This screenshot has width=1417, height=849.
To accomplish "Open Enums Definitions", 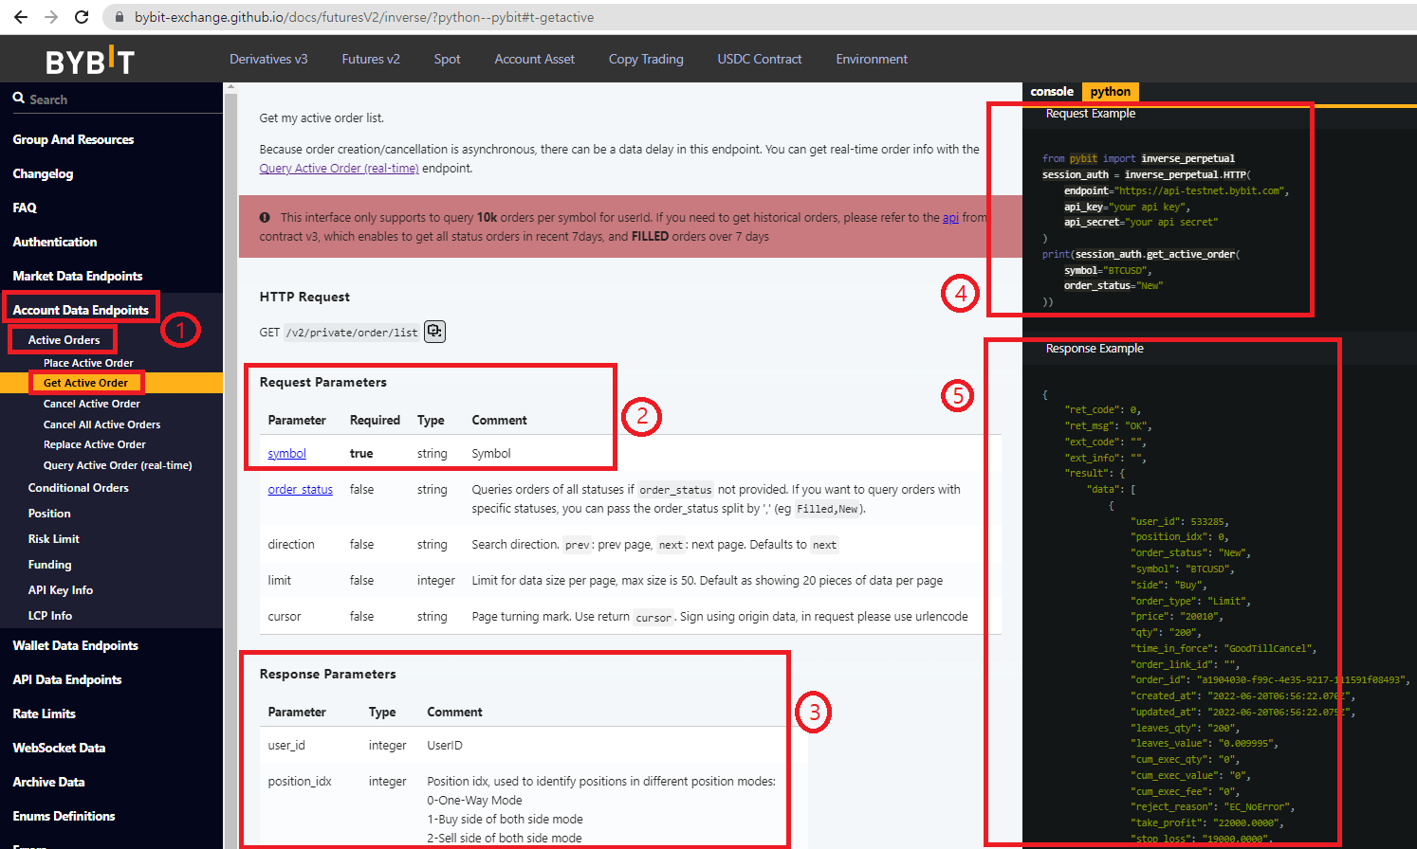I will 64,816.
